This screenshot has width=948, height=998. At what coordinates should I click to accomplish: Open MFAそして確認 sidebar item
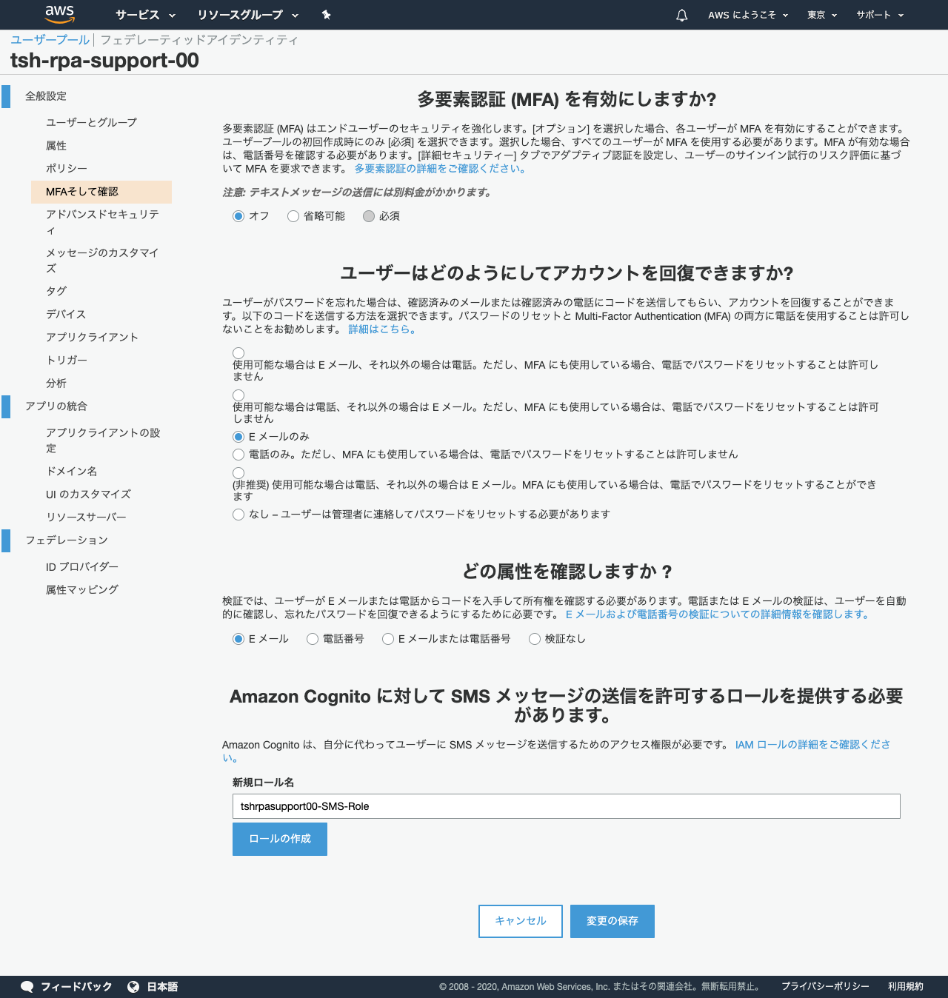coord(101,192)
